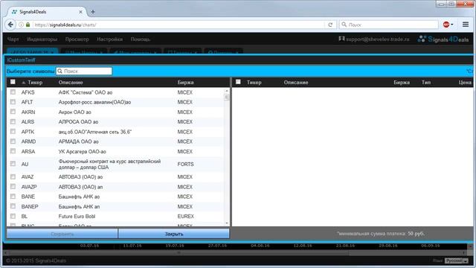476x268 pixels.
Task: Sort by the right table Тип column header
Action: coord(426,83)
